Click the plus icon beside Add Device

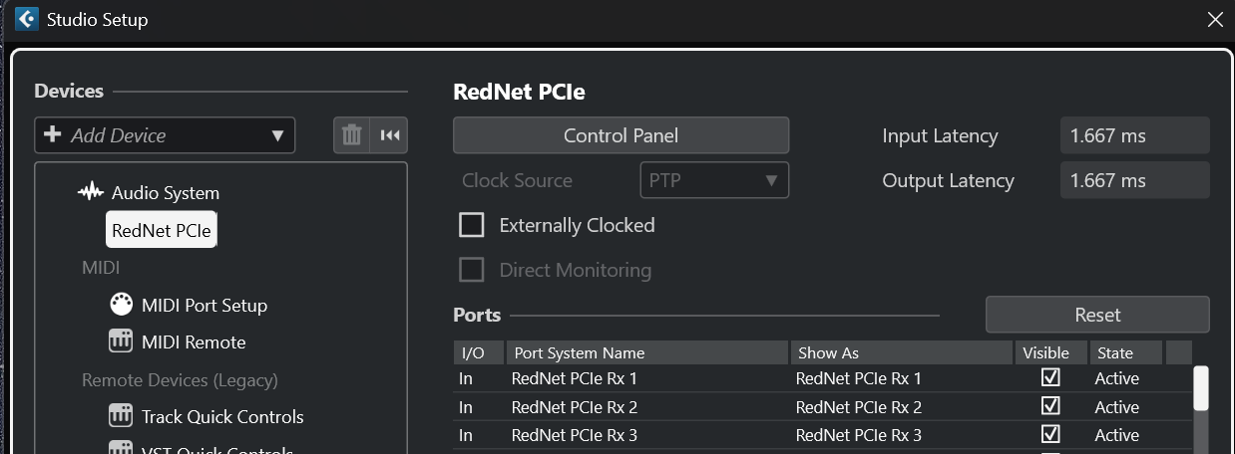[x=53, y=135]
